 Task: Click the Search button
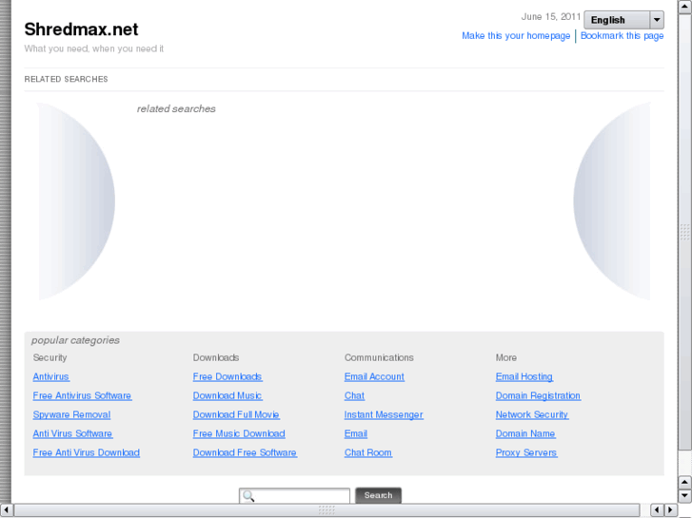click(378, 495)
